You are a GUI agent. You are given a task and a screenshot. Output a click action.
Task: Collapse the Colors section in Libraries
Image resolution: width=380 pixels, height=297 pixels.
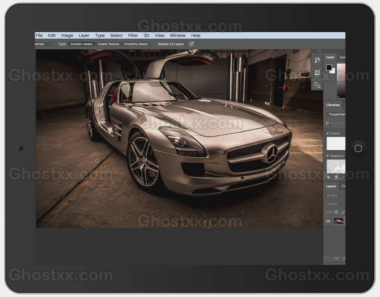(328, 134)
